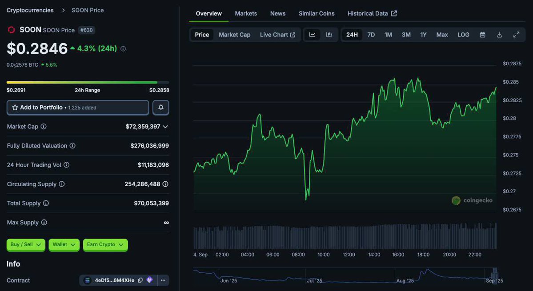Click info icon next to 4.3% (24h)
Viewport: 533px width, 291px height.
pyautogui.click(x=123, y=48)
